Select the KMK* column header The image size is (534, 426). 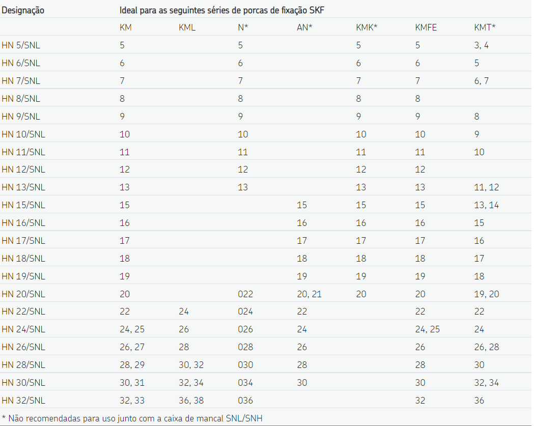367,27
